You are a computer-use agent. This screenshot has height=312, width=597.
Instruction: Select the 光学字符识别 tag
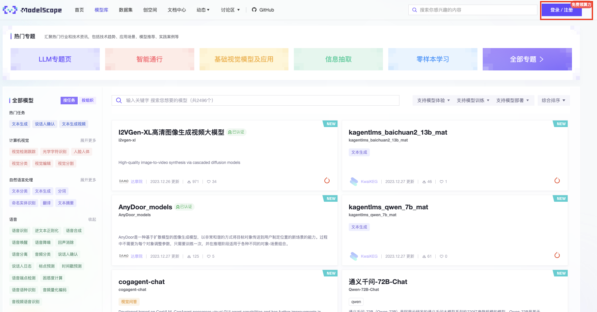point(55,152)
